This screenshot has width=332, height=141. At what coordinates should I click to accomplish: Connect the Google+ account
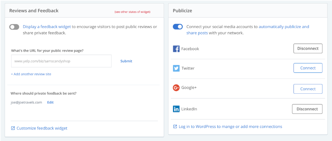coord(308,89)
